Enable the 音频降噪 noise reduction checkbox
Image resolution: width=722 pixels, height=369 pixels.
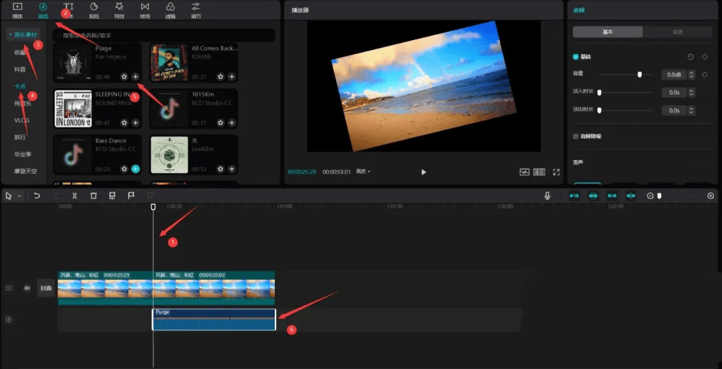576,136
